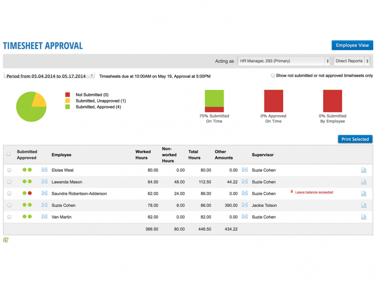This screenshot has height=283, width=378.
Task: Click email icon beside Eloise West
Action: 45,170
